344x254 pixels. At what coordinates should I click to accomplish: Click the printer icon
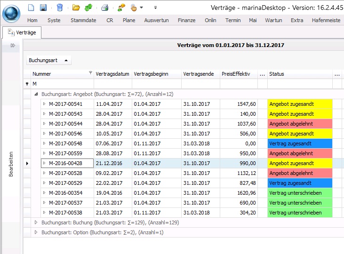coord(105,8)
